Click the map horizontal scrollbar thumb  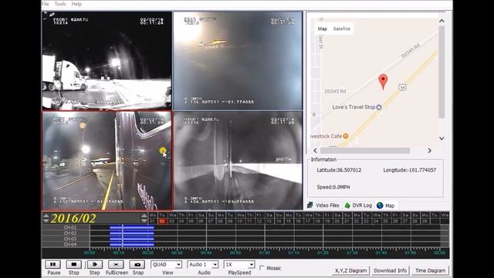[365, 151]
